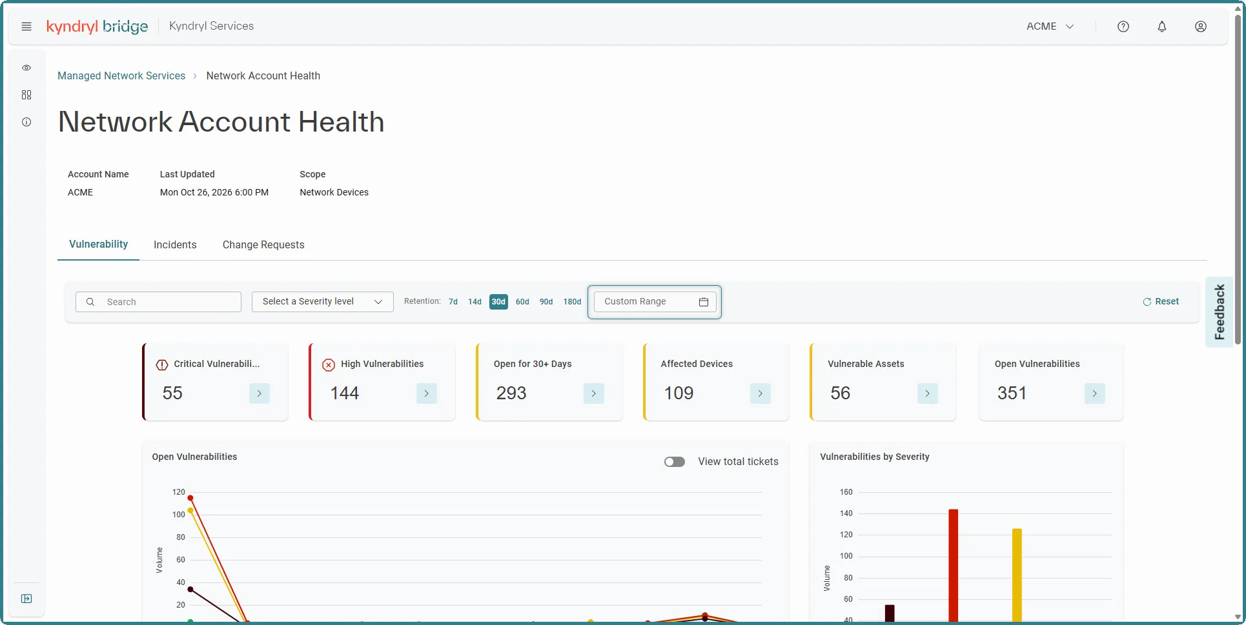Expand Critical Vulnerabilities card arrow
Viewport: 1246px width, 625px height.
pos(260,393)
